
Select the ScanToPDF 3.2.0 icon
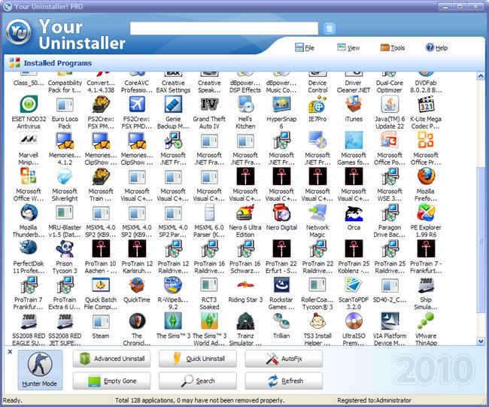[x=354, y=285]
